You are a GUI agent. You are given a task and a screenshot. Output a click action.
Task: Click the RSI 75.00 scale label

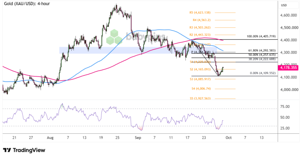coord(285,107)
